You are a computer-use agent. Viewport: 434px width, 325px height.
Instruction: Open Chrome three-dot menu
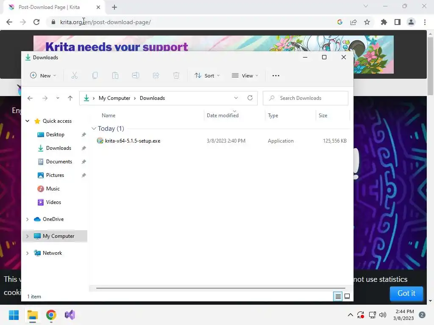(425, 22)
